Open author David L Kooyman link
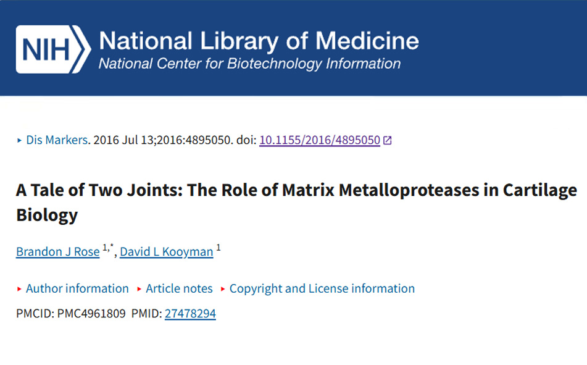The image size is (587, 365). pyautogui.click(x=167, y=251)
